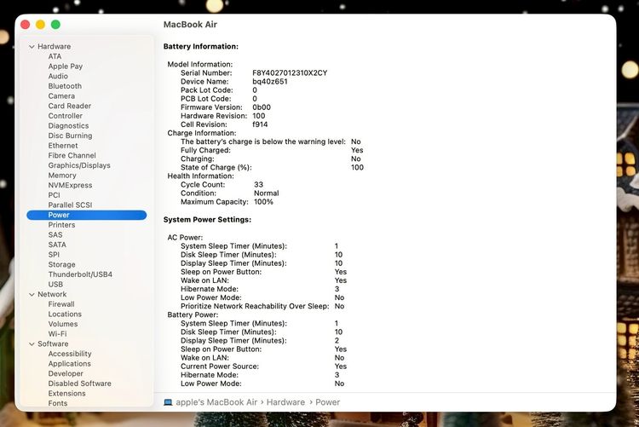Click the laptop icon in path bar

pyautogui.click(x=168, y=402)
